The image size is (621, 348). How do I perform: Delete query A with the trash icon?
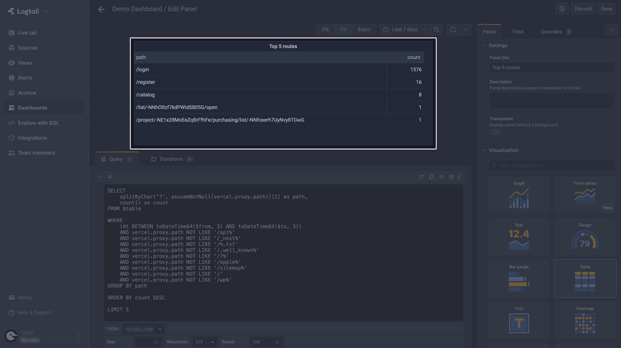pyautogui.click(x=451, y=177)
